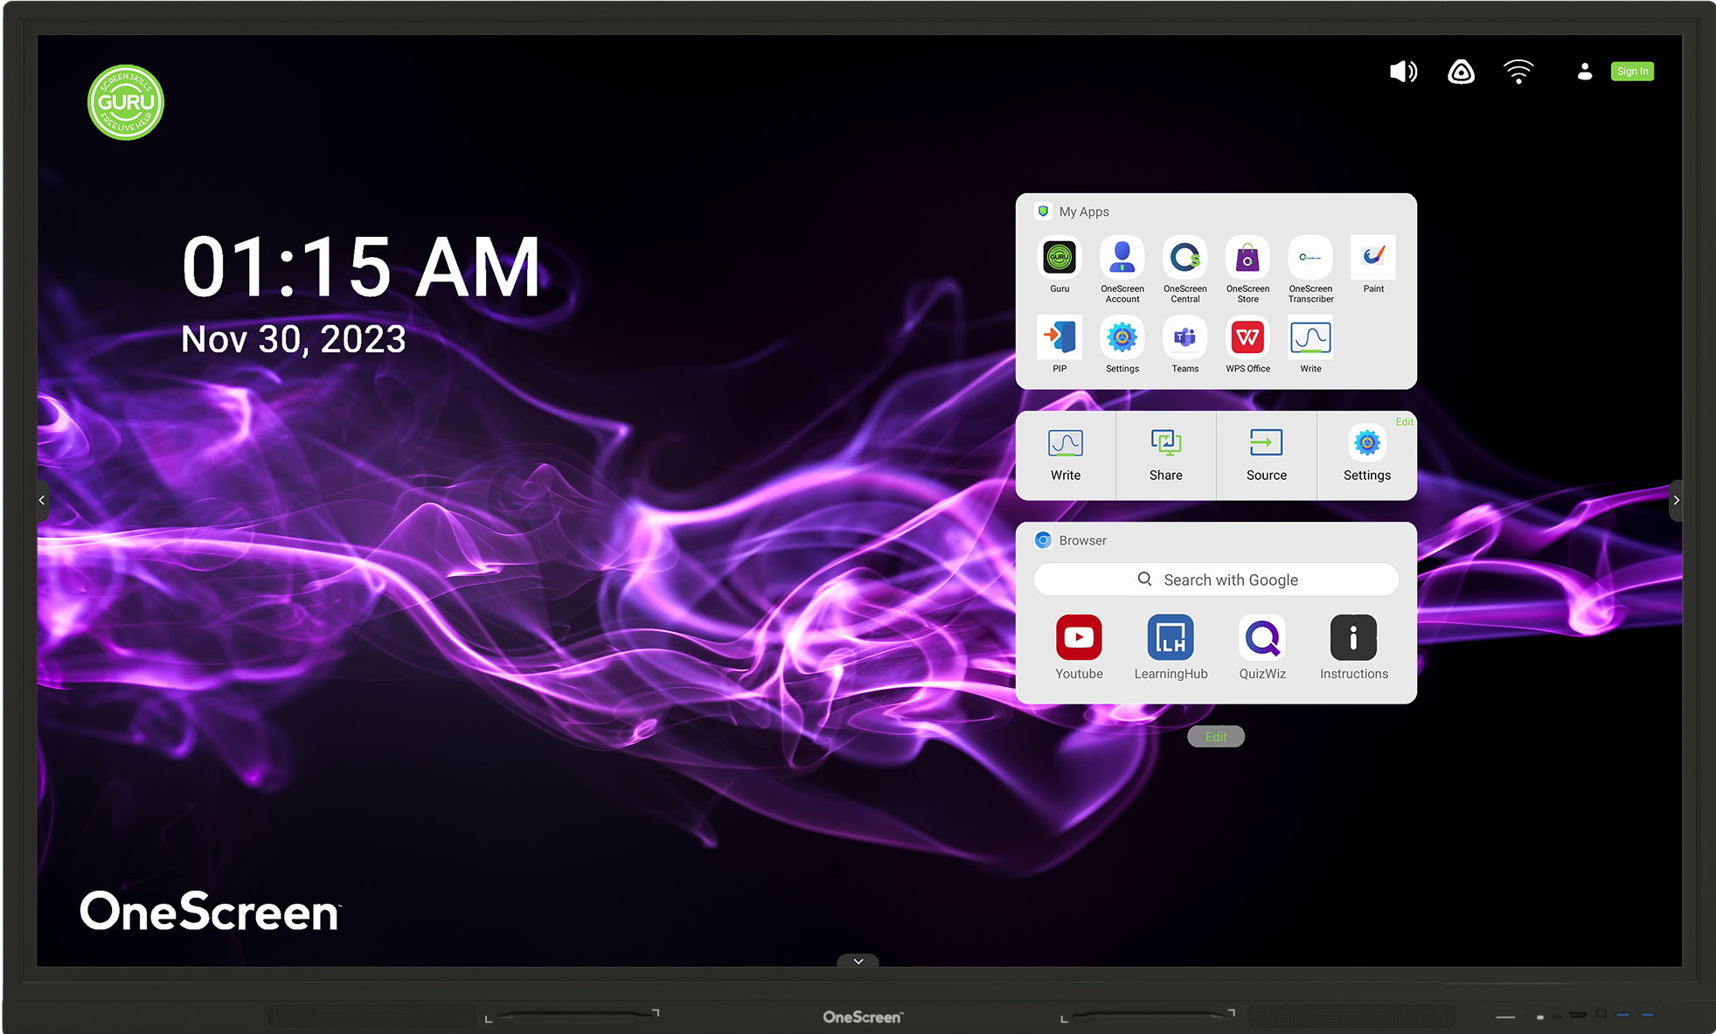The height and width of the screenshot is (1034, 1716).
Task: Open the YouTube browser shortcut
Action: pos(1079,638)
